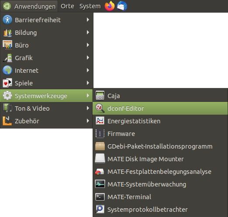
Task: Open the System menu
Action: (90, 6)
